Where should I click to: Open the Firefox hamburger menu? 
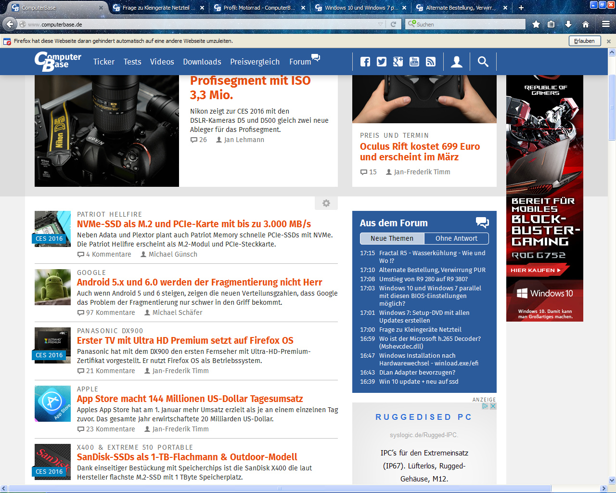[606, 24]
